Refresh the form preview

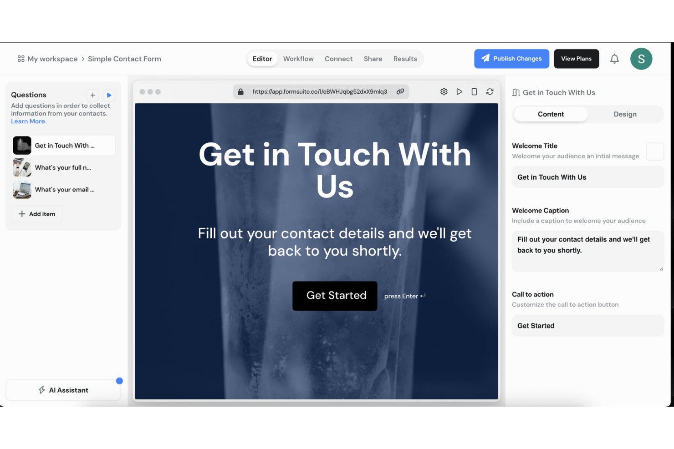click(x=490, y=91)
